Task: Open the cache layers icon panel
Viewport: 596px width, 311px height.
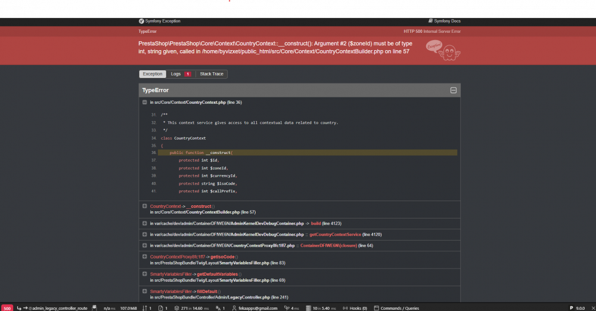Action: pos(176,308)
